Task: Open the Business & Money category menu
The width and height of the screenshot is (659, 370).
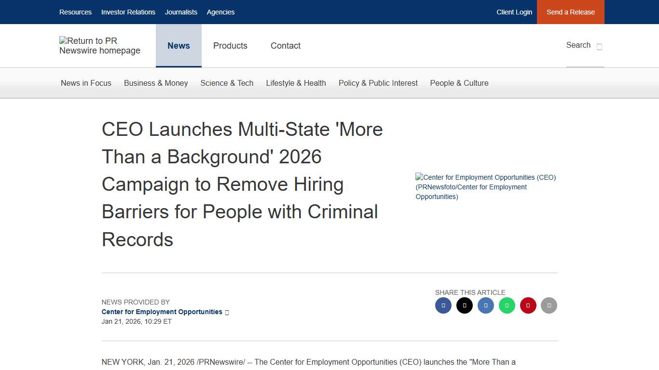Action: (x=156, y=83)
